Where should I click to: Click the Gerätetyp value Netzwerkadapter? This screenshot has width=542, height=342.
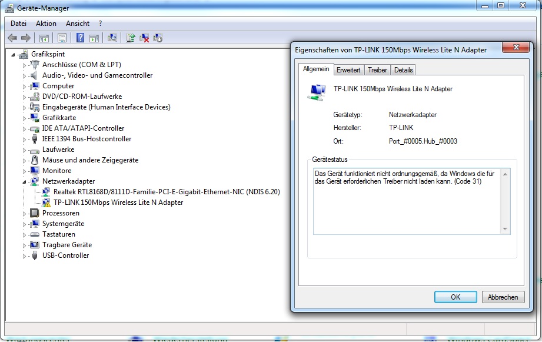(413, 115)
